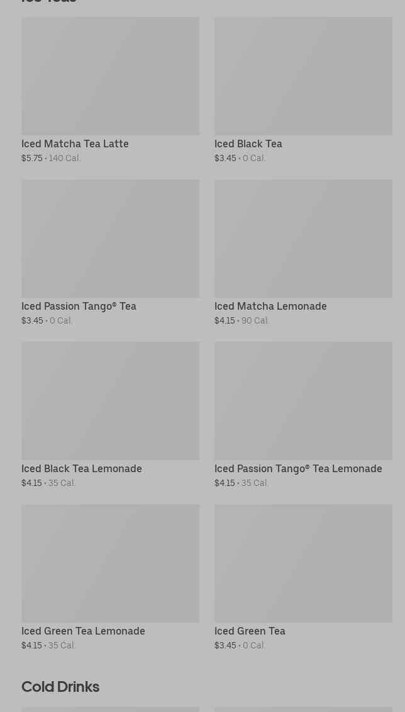Viewport: 405px width, 712px height.
Task: Open Iced Matcha Tea Latte image placeholder
Action: click(110, 76)
